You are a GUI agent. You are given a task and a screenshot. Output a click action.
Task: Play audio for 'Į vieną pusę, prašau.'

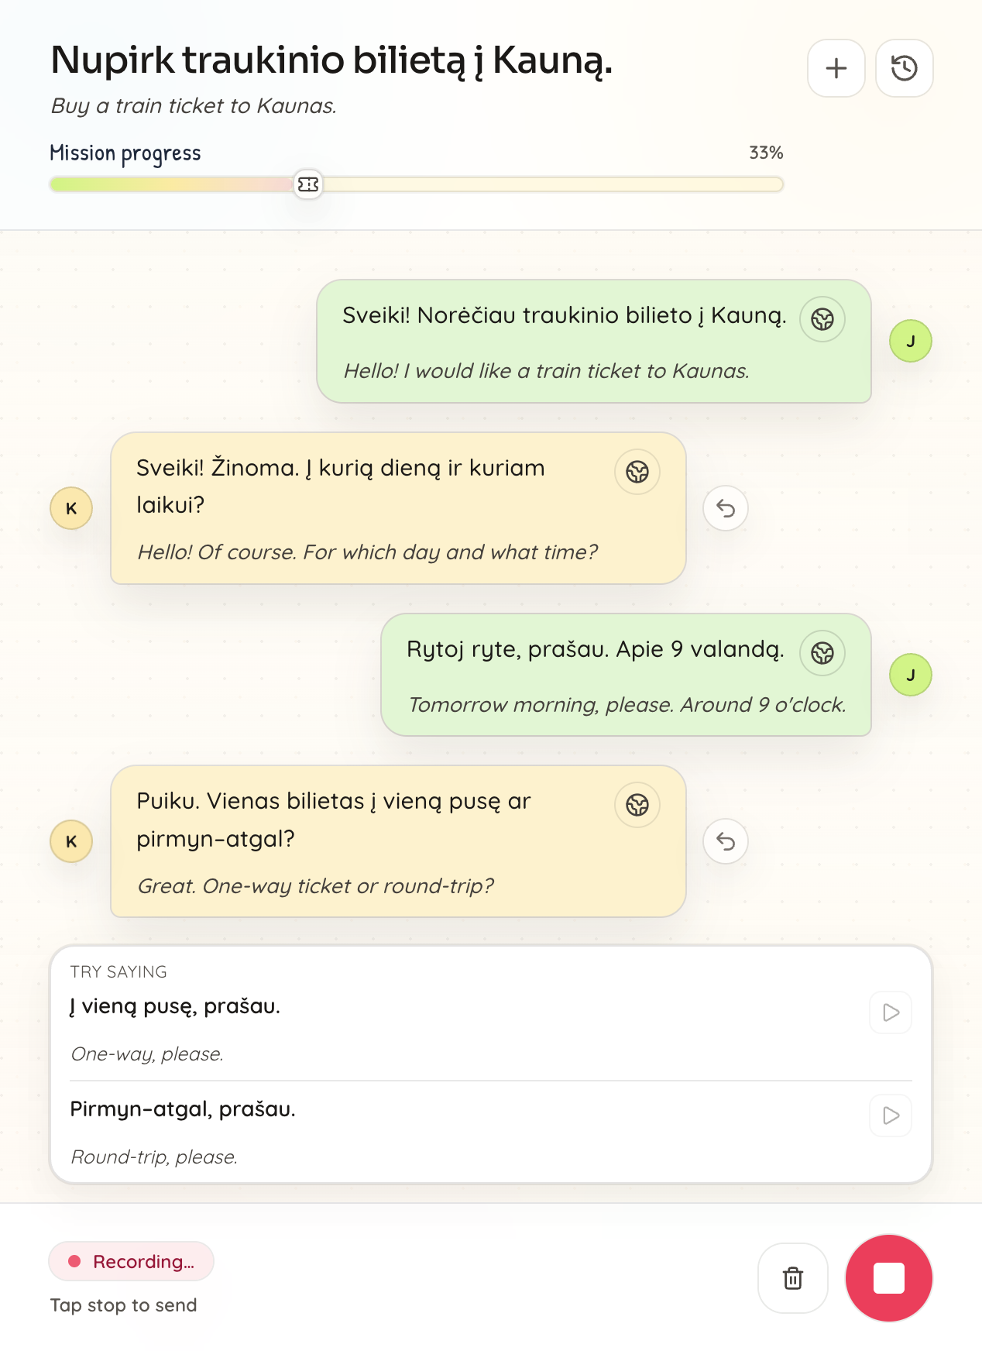coord(890,1012)
